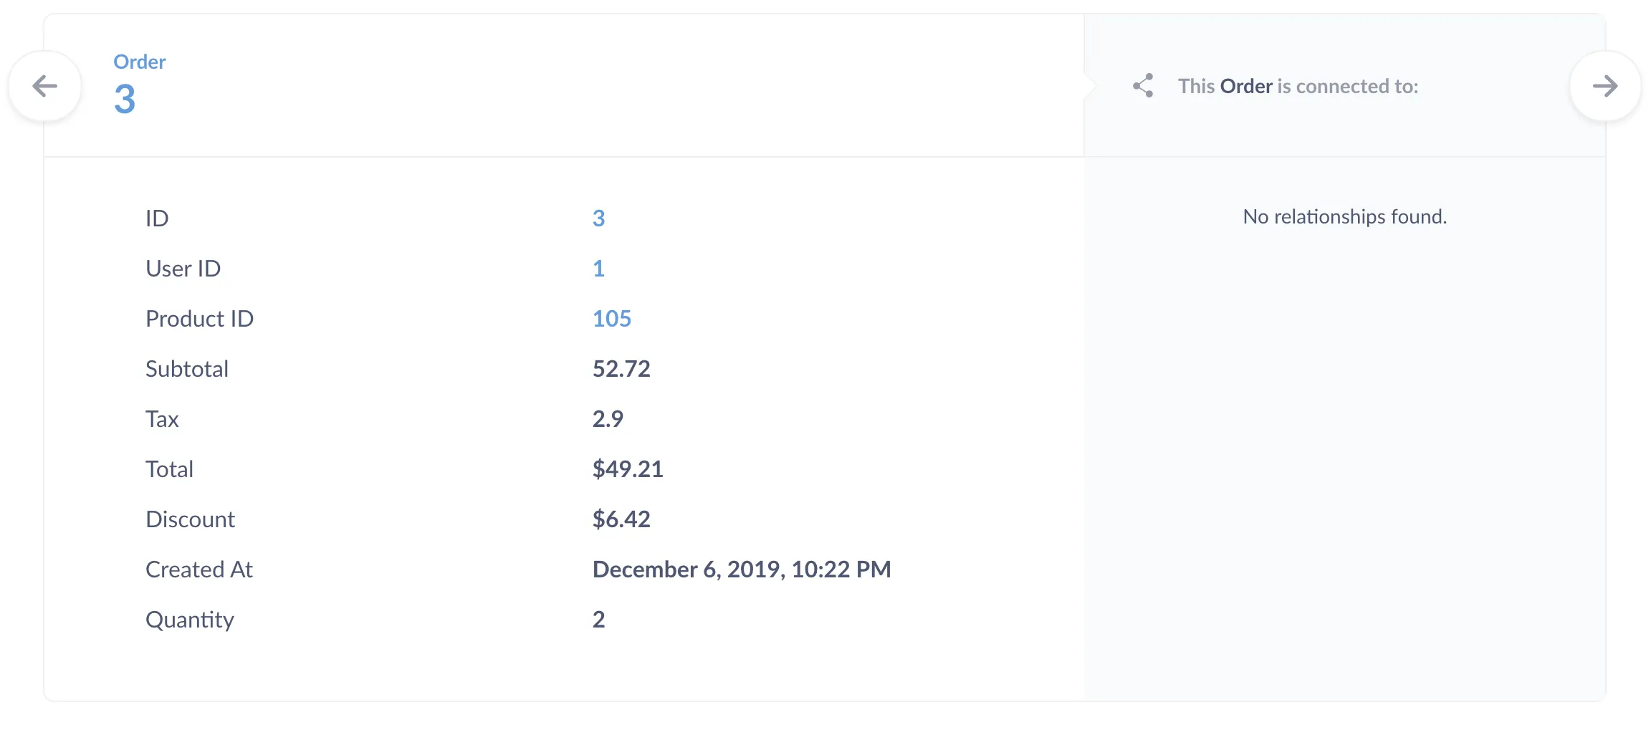Screen dimensions: 1651x745
Task: Click the Product ID field label
Action: 199,318
